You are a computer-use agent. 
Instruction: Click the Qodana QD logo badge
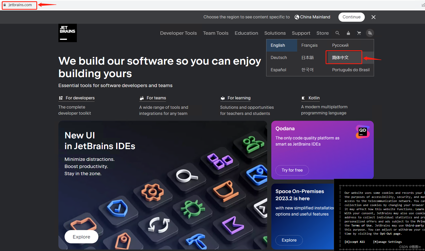(x=362, y=132)
